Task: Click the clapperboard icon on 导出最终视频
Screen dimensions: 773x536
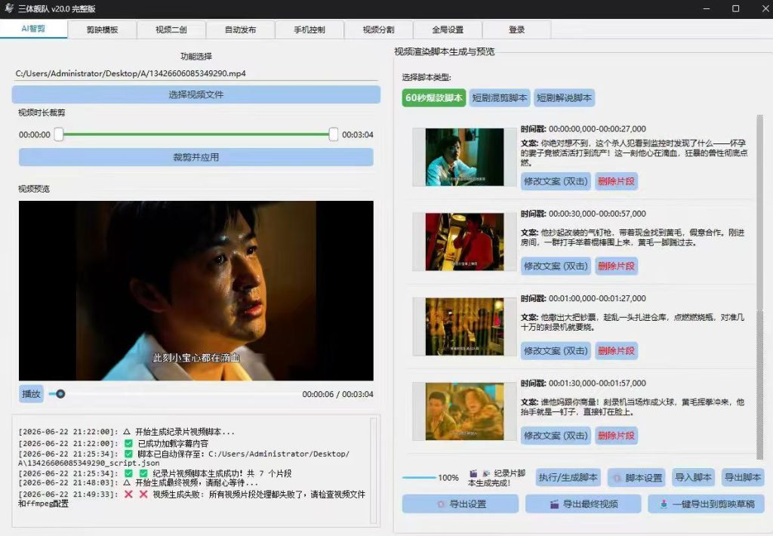Action: 555,504
